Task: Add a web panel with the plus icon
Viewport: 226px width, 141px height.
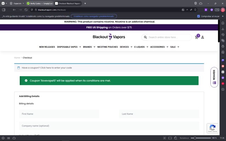Action: 223,89
